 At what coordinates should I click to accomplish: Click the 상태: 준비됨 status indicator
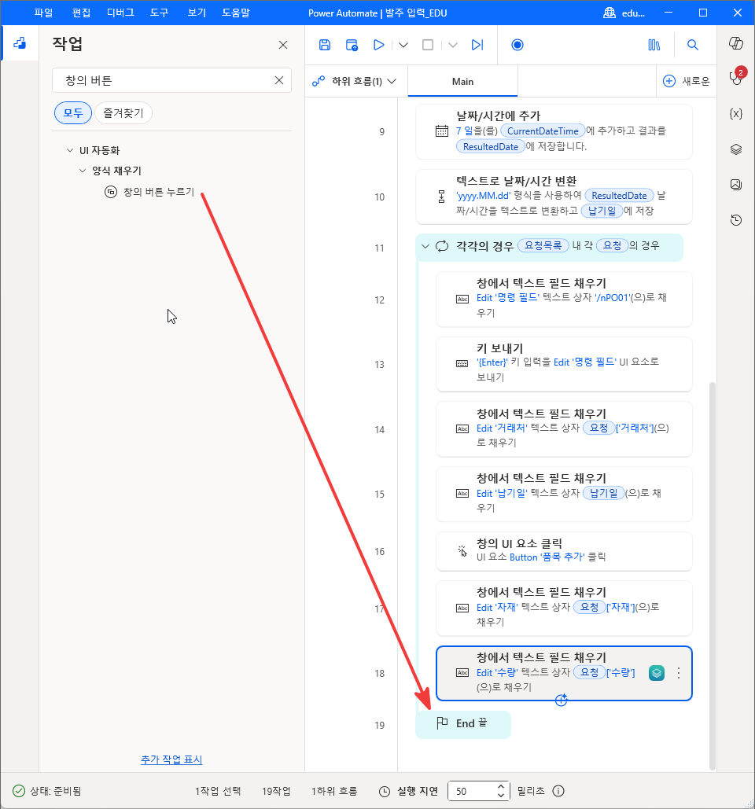click(x=46, y=791)
